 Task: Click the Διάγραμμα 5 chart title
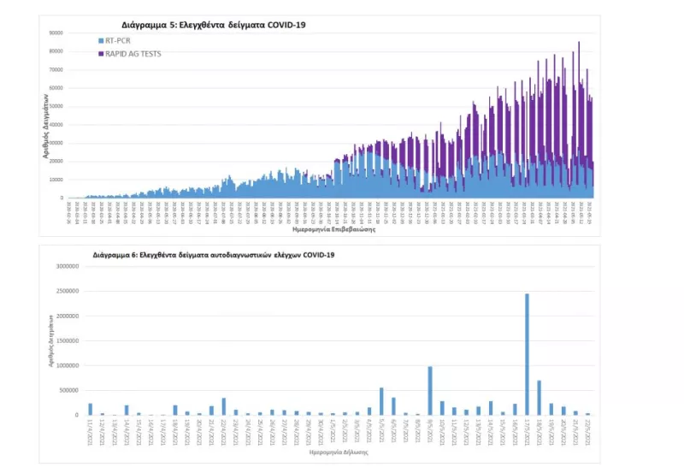click(x=214, y=25)
